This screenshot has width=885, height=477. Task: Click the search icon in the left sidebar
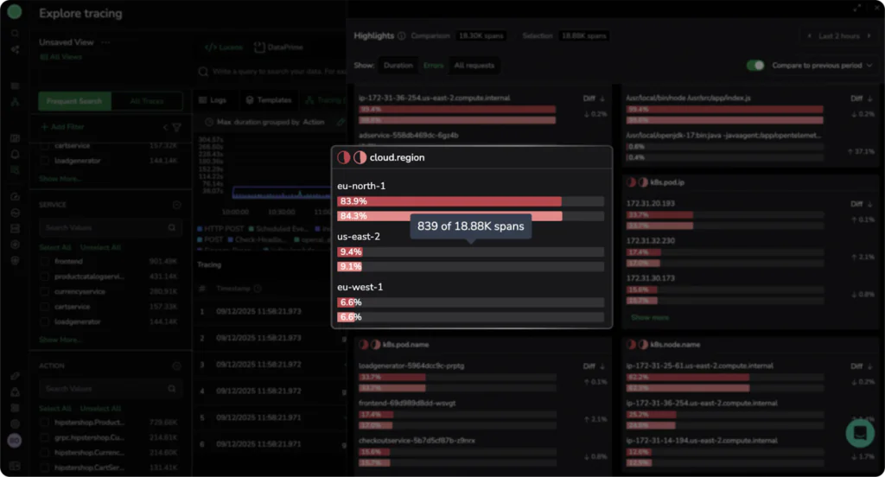[x=15, y=34]
